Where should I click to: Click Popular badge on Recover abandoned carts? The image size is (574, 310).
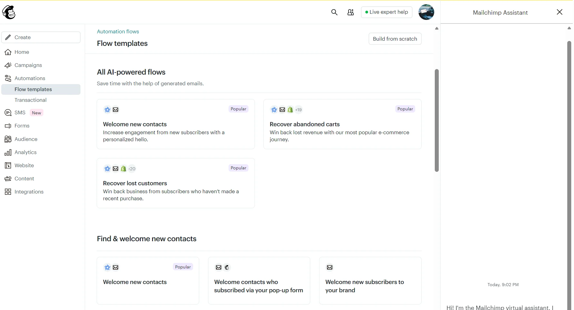coord(405,109)
